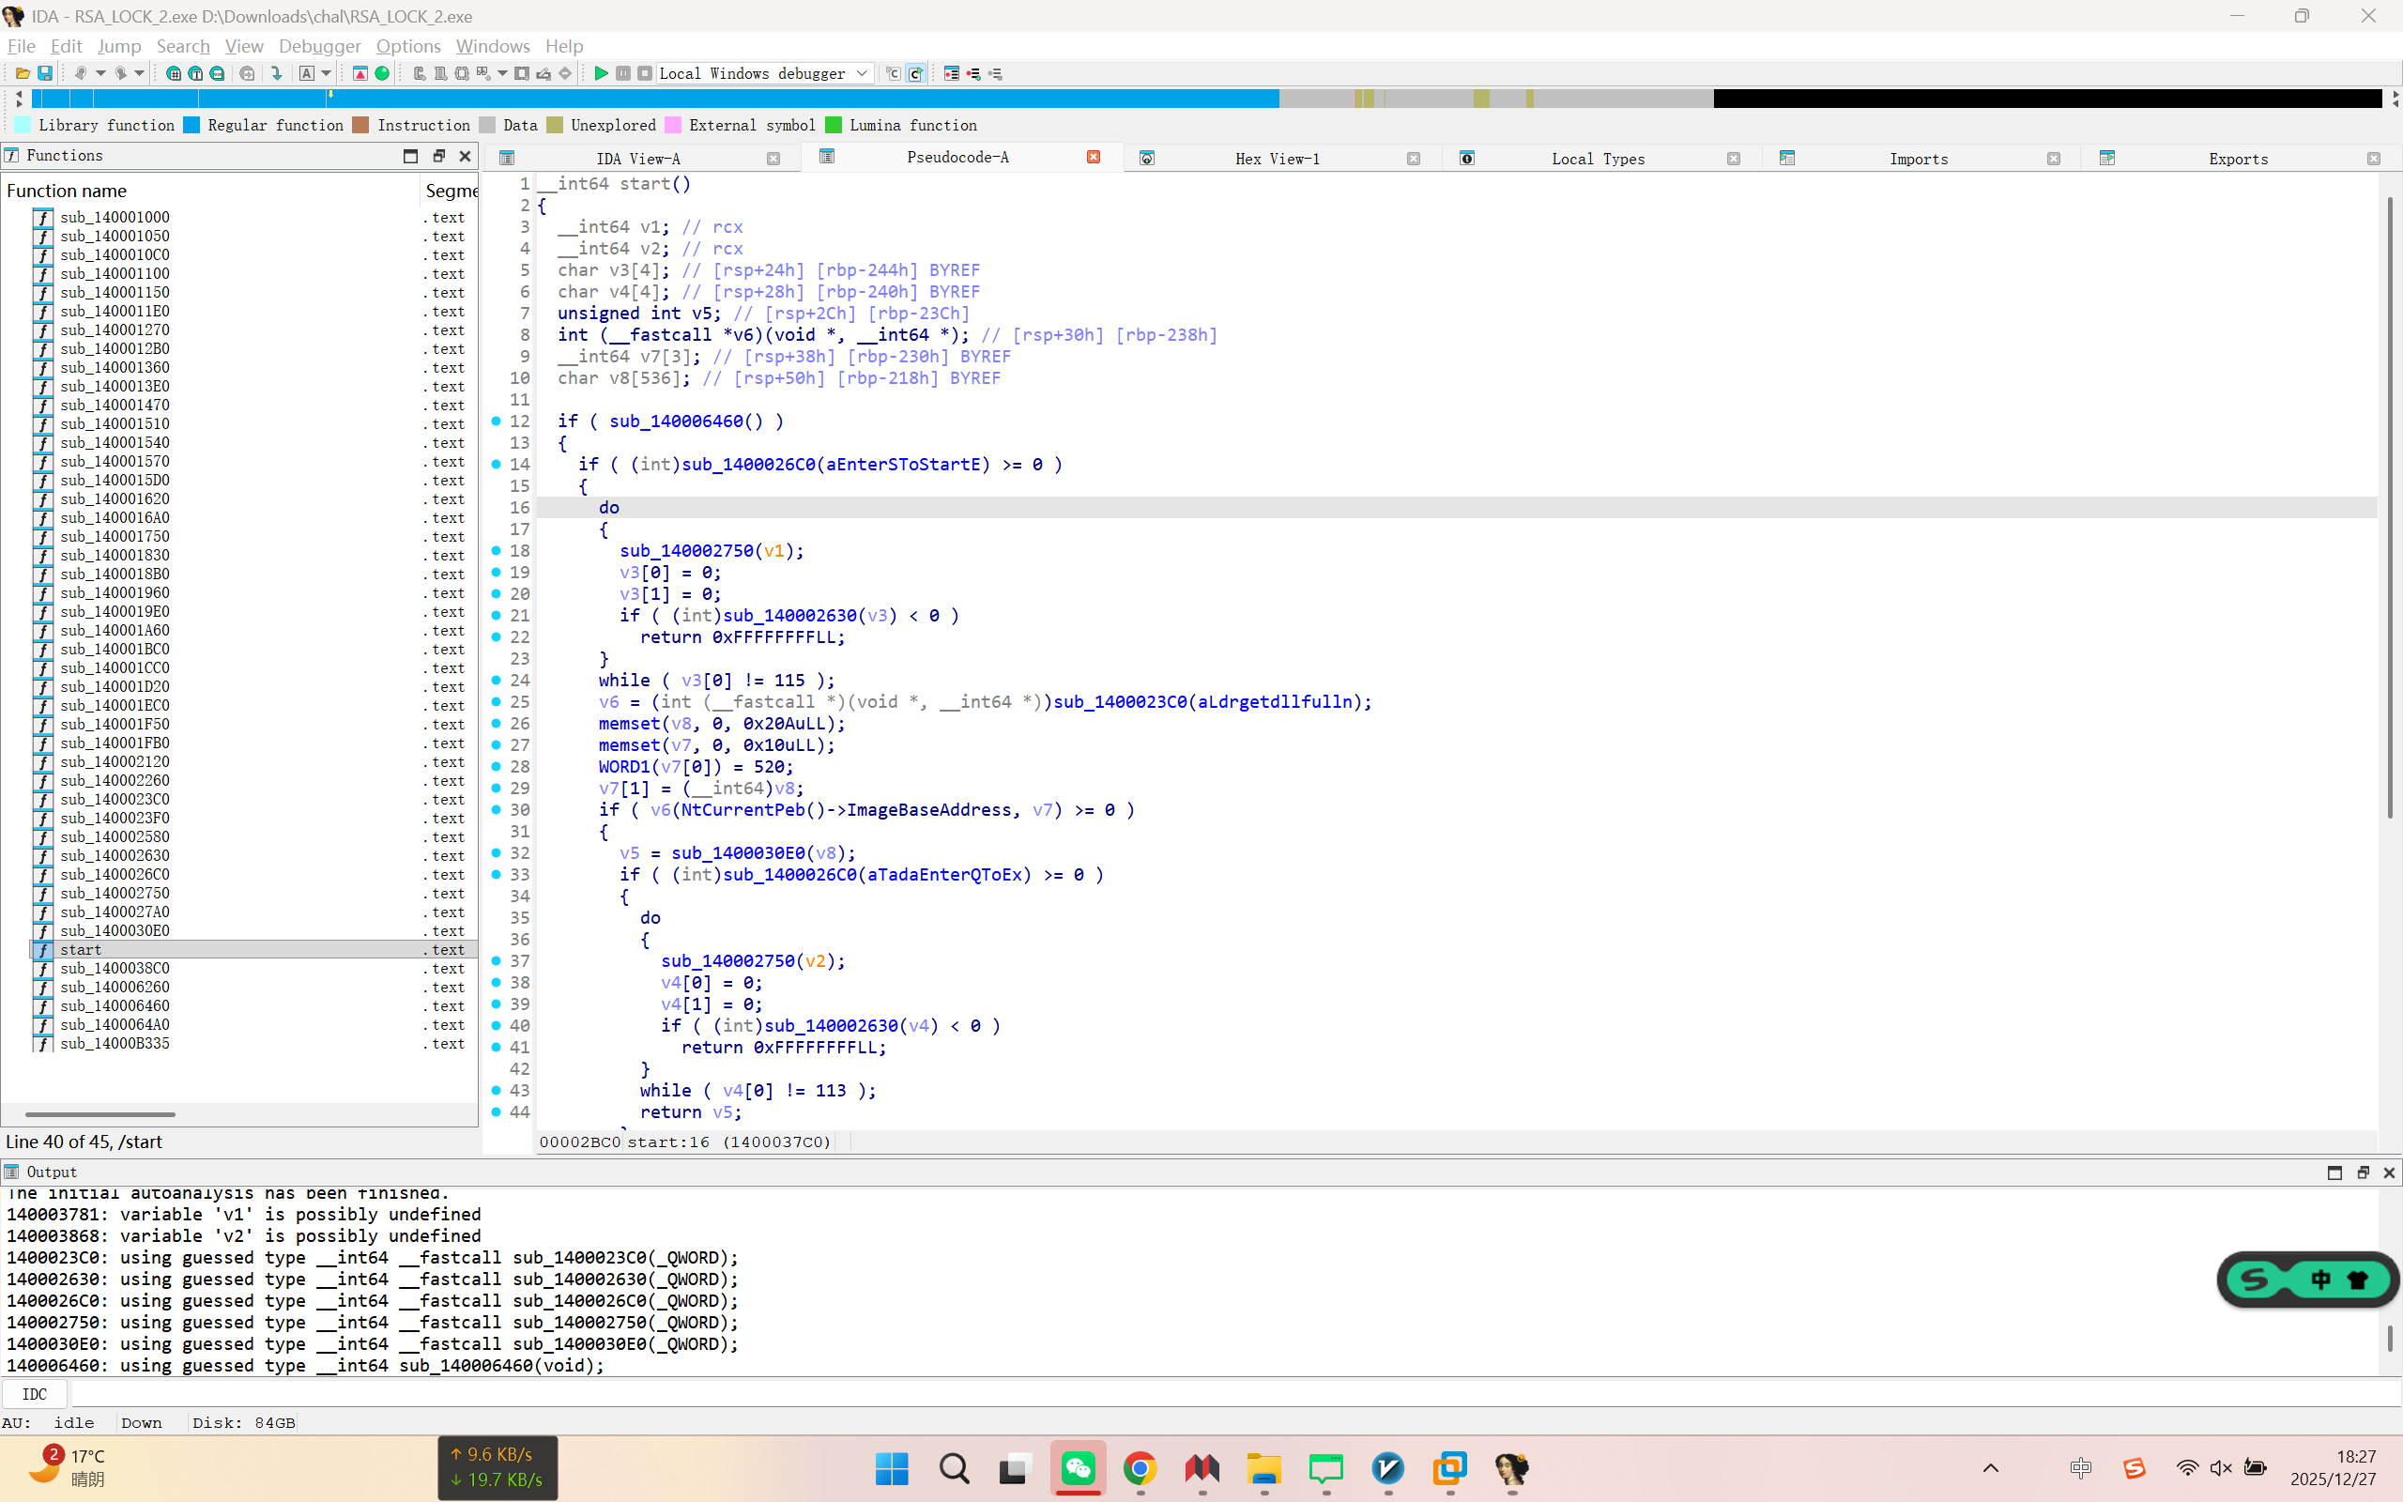Click the Open file toolbar icon
The image size is (2403, 1502).
22,73
